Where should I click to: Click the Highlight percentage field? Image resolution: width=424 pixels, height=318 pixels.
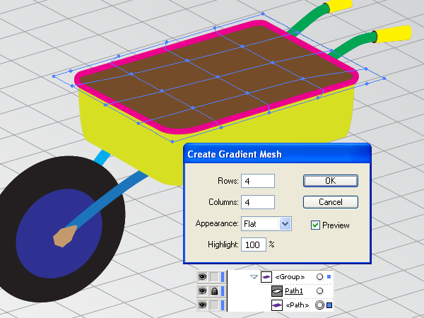(254, 245)
